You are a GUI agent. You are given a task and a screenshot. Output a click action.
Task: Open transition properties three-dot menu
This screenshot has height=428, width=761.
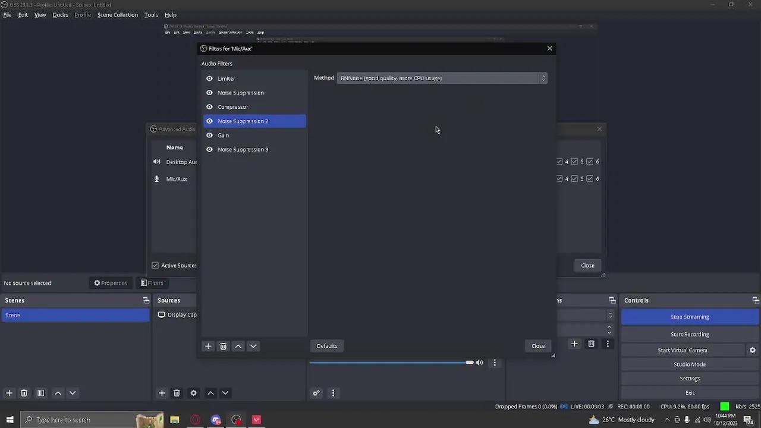[x=608, y=344]
